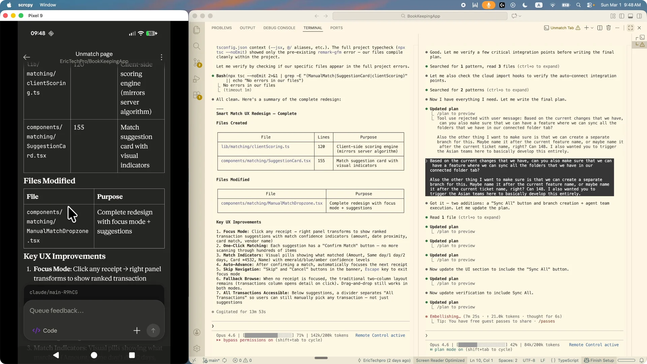Image resolution: width=647 pixels, height=364 pixels.
Task: Click the left terminal context usage bar 71%
Action: click(268, 335)
